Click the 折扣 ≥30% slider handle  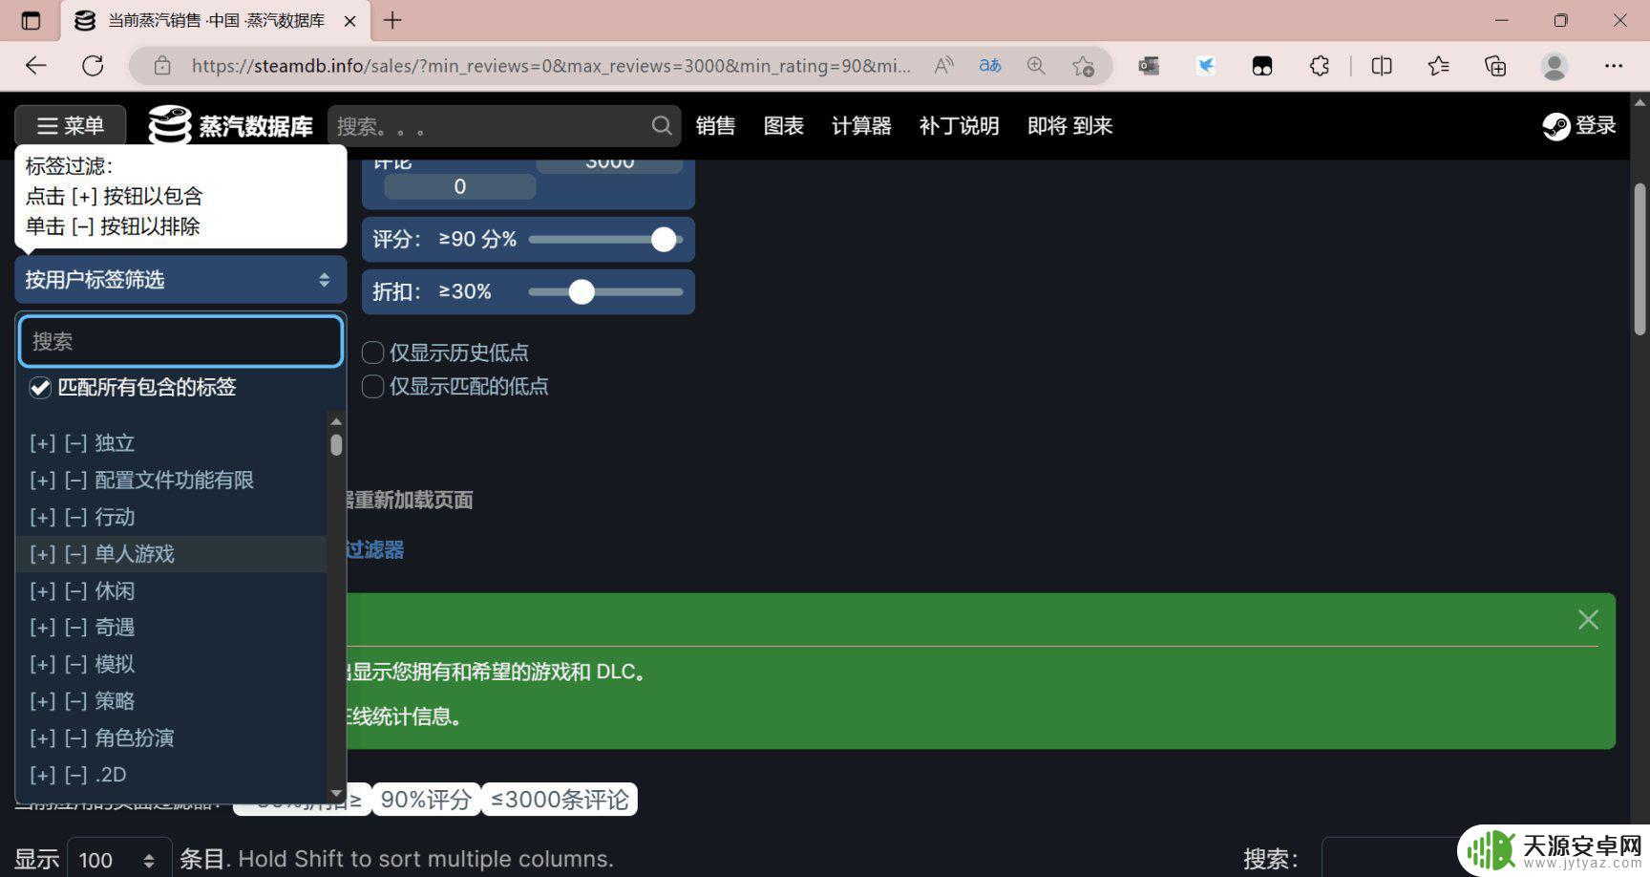click(x=582, y=291)
